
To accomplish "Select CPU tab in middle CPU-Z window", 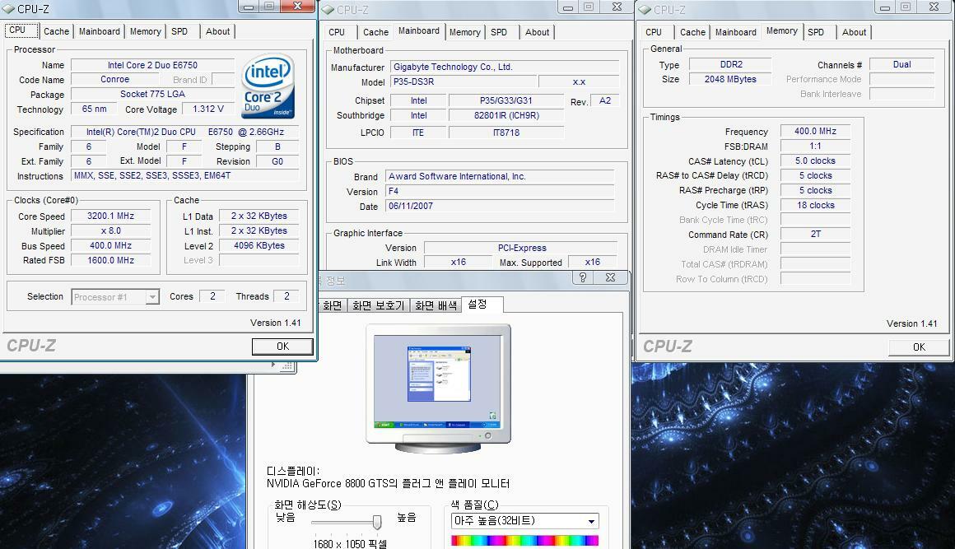I will click(x=337, y=32).
